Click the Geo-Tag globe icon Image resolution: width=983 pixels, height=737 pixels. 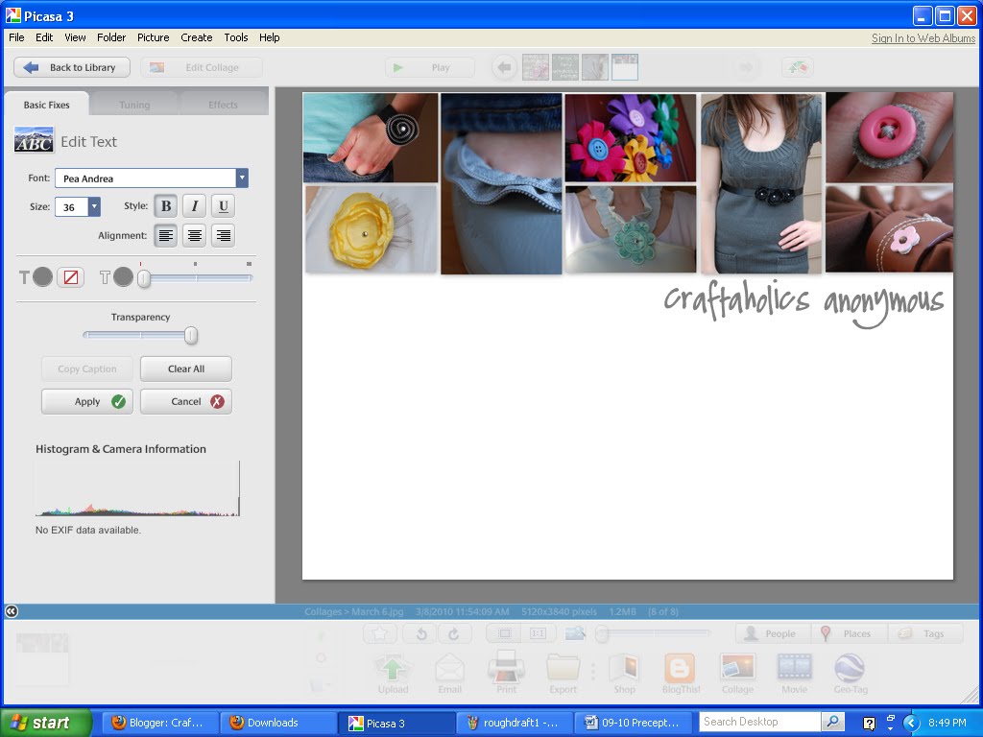click(x=850, y=668)
